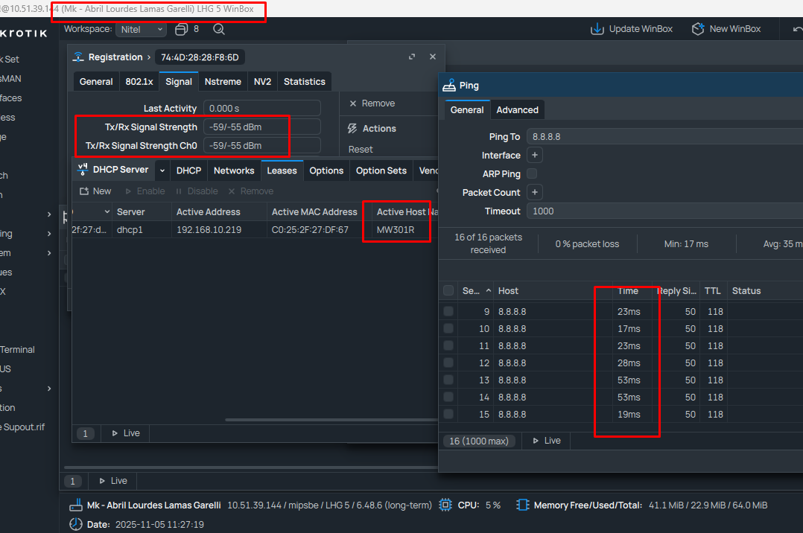Click the search magnifier icon in toolbar
This screenshot has width=803, height=533.
pos(219,30)
